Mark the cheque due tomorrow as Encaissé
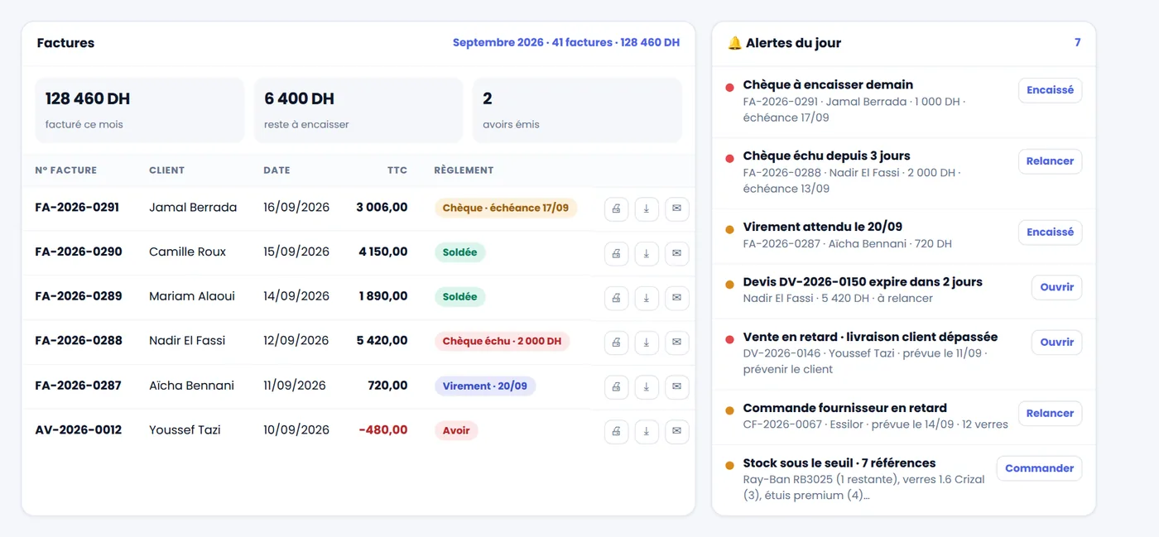 [x=1050, y=90]
